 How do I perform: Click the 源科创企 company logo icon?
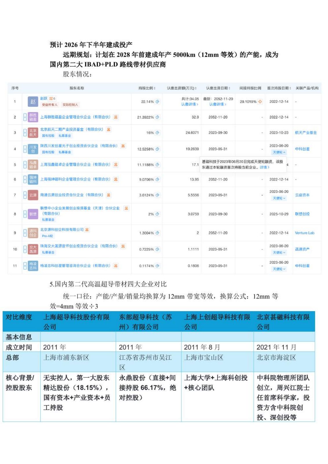coord(33,233)
